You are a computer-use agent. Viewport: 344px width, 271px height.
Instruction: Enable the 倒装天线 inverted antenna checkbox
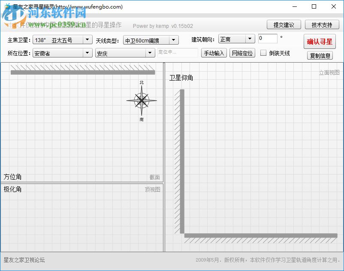click(x=264, y=53)
